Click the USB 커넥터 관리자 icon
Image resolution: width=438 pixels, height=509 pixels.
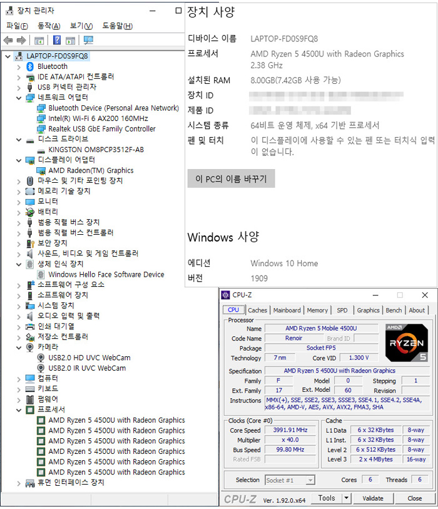pos(30,87)
